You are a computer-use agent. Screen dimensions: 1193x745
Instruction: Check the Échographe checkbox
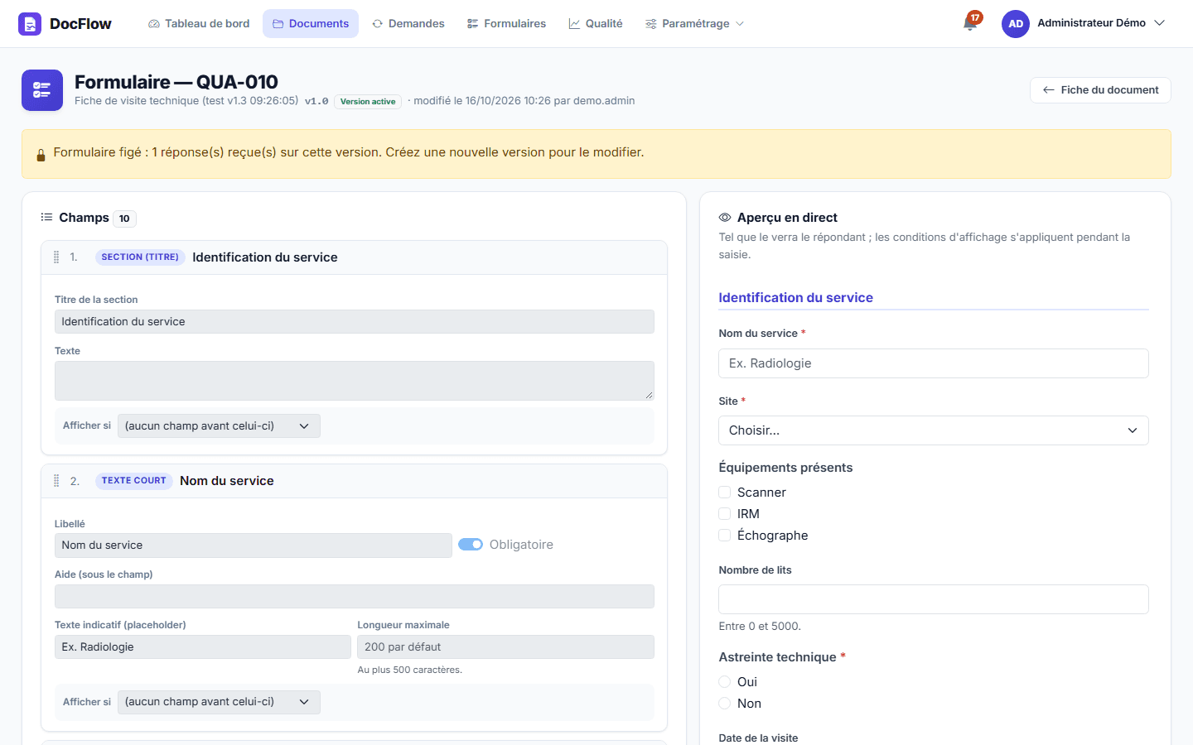[x=725, y=536]
